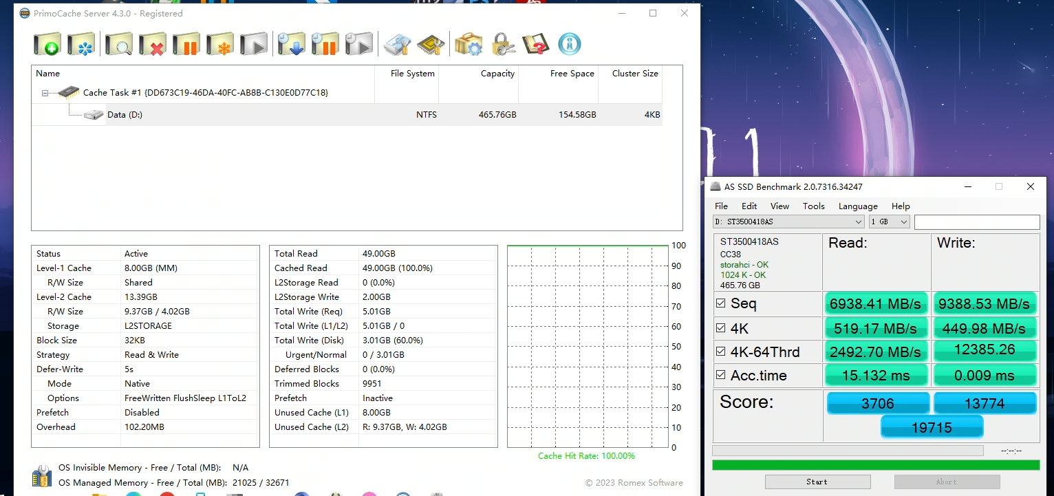Screen dimensions: 1054x496
Task: Click the delete cache task red X icon
Action: coord(152,45)
